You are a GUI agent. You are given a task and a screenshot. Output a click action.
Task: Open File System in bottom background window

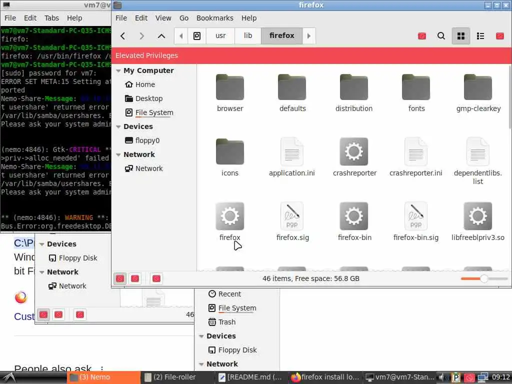point(232,308)
